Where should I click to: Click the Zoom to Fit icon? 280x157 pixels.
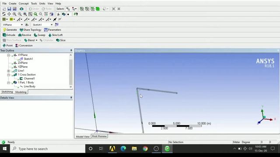coord(25,14)
